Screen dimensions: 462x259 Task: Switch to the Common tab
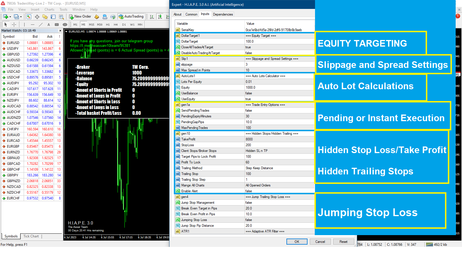[x=191, y=14]
